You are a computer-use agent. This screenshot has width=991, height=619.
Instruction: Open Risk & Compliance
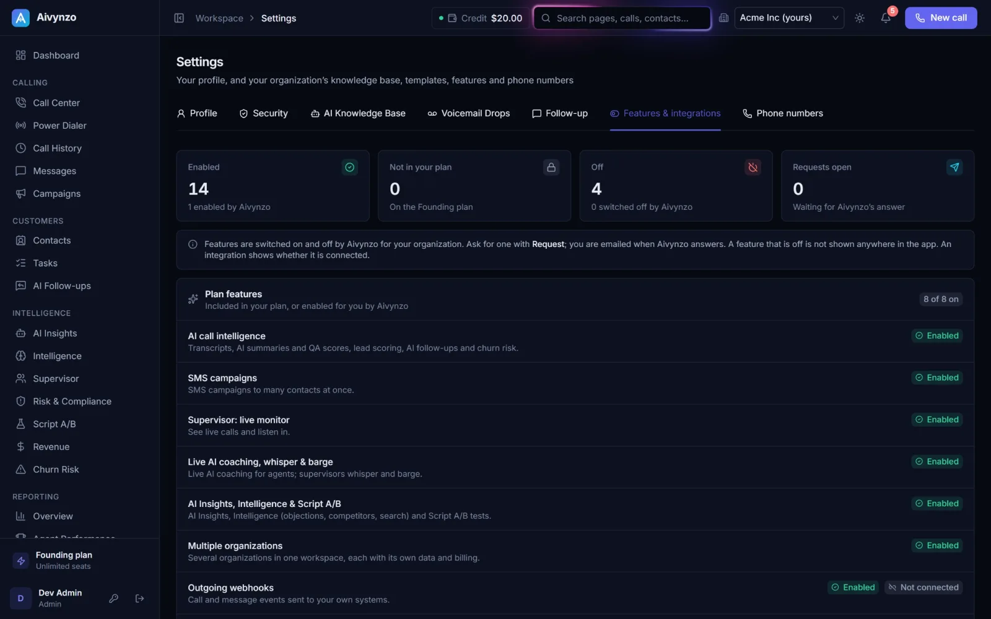tap(79, 401)
